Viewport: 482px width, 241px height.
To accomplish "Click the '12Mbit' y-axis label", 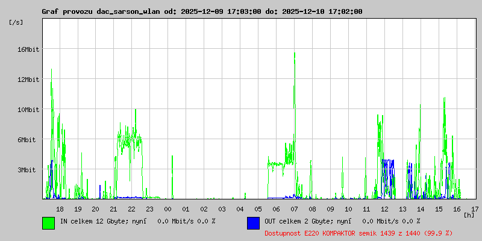I will [x=28, y=80].
